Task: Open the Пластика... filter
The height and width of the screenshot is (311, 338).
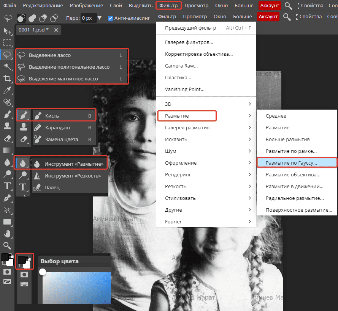Action: (206, 78)
